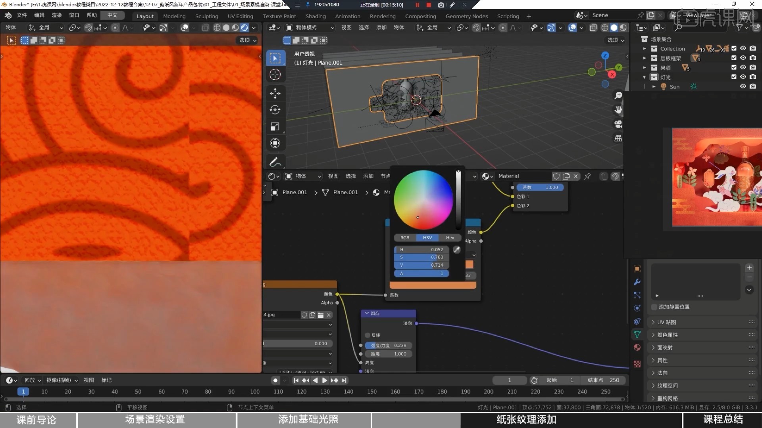Activate the 3D cursor tool
The height and width of the screenshot is (428, 762).
coord(275,75)
